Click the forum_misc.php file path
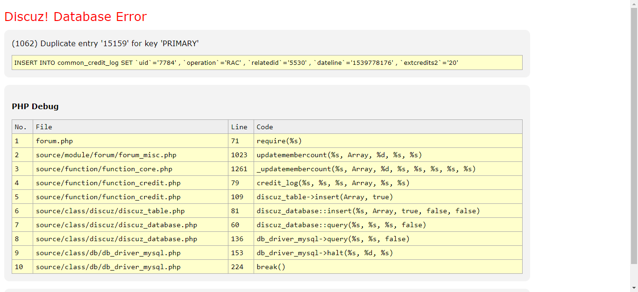This screenshot has height=292, width=638. click(106, 155)
